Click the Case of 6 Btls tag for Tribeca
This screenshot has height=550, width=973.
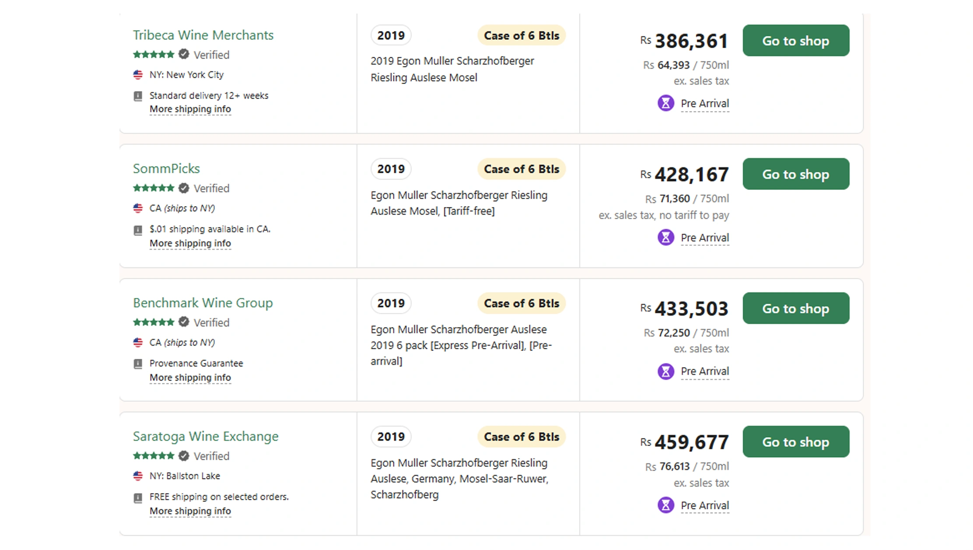pos(521,35)
